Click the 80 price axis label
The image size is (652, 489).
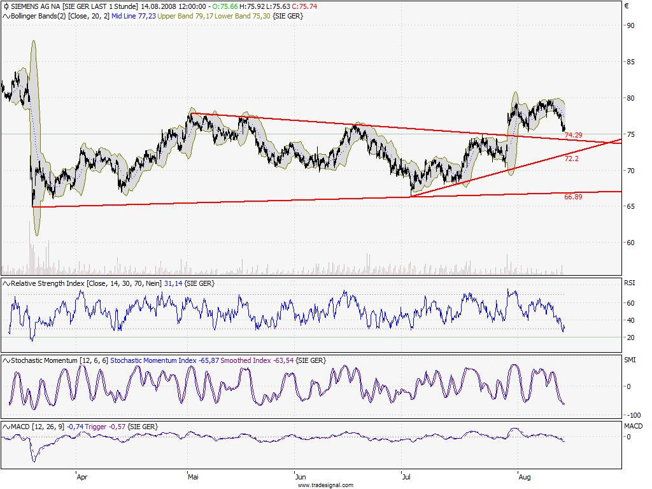click(631, 98)
